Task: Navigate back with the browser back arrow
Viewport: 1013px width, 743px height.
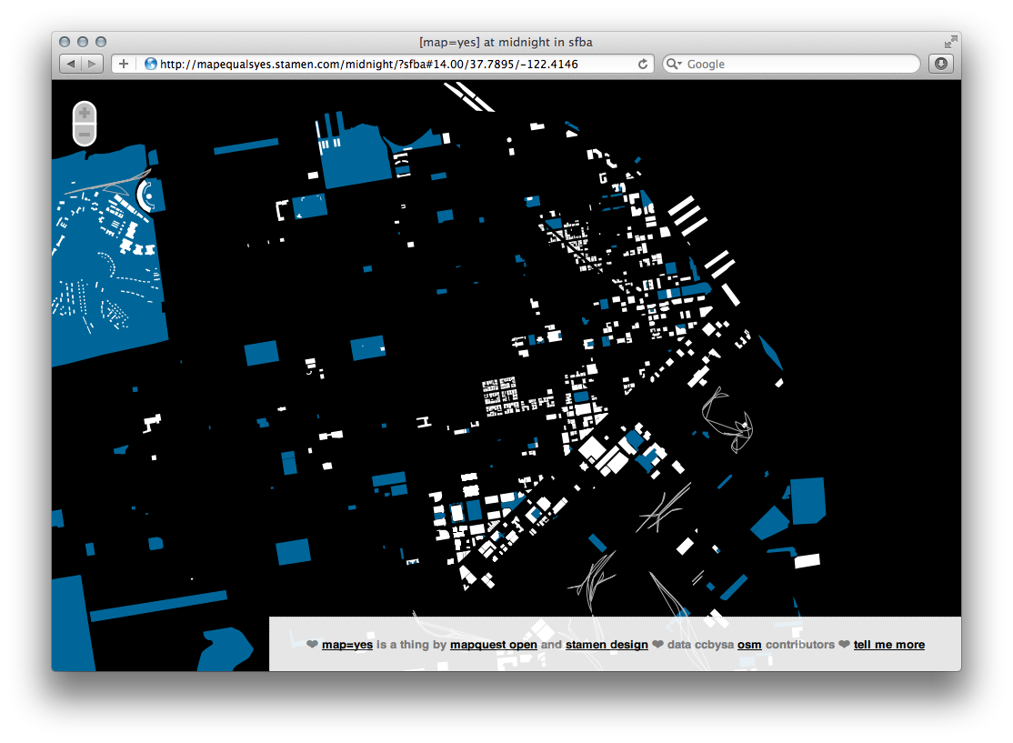Action: click(71, 64)
